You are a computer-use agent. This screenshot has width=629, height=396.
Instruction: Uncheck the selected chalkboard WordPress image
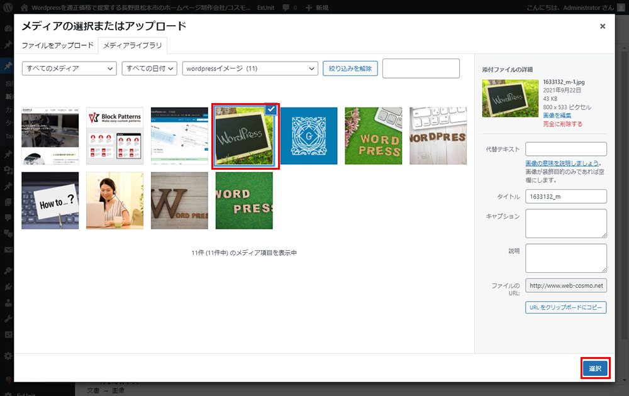point(270,109)
